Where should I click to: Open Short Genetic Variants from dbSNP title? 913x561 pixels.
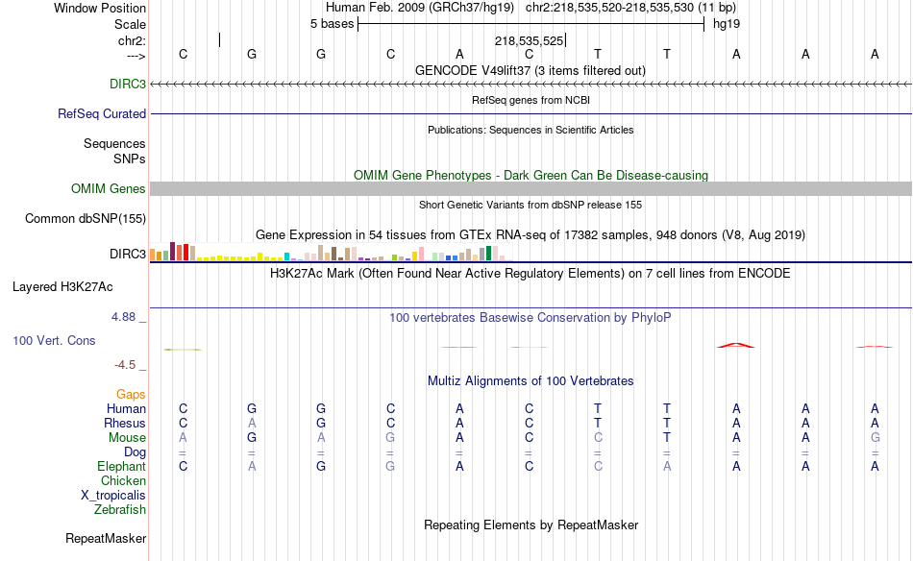pyautogui.click(x=531, y=205)
